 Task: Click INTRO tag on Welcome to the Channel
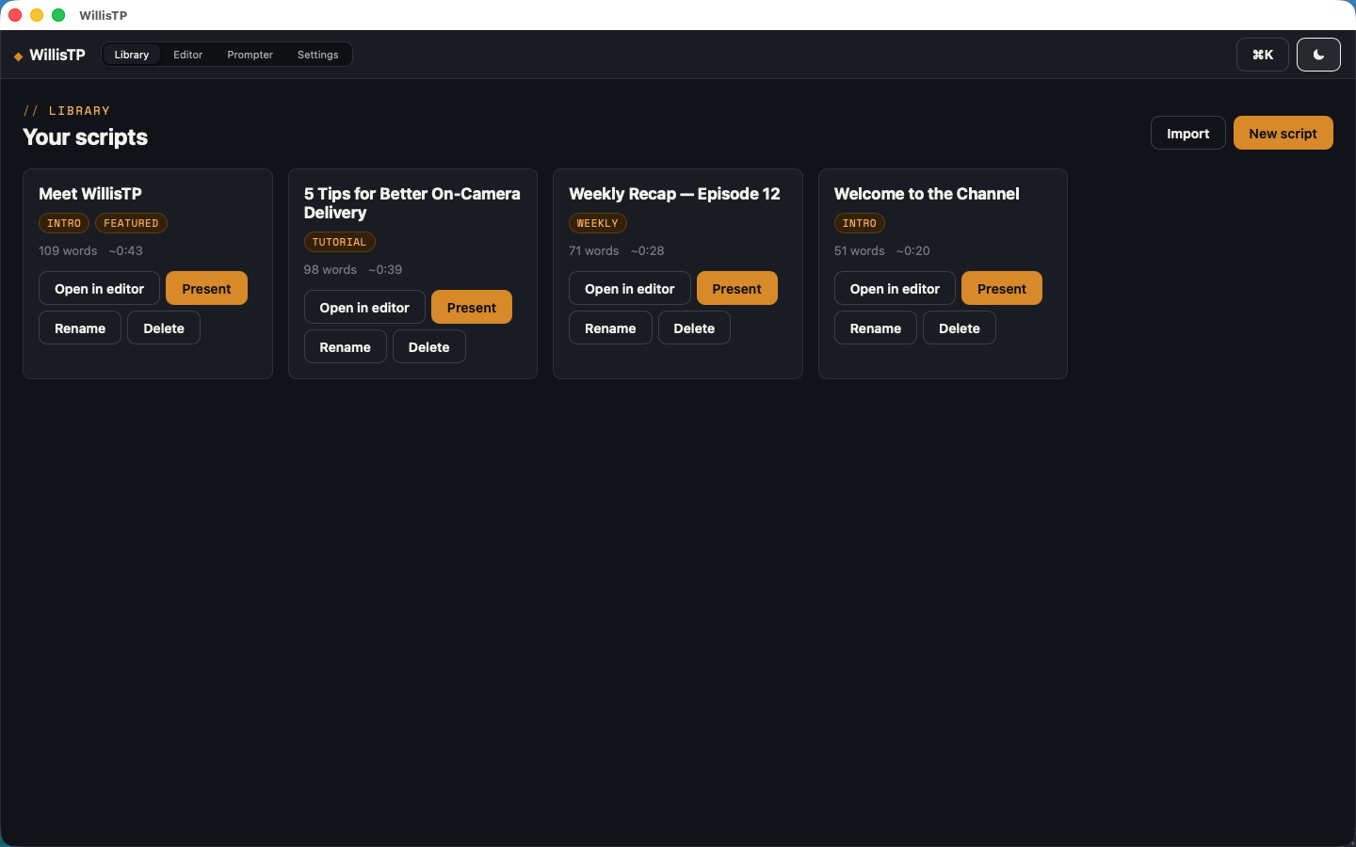click(x=859, y=223)
